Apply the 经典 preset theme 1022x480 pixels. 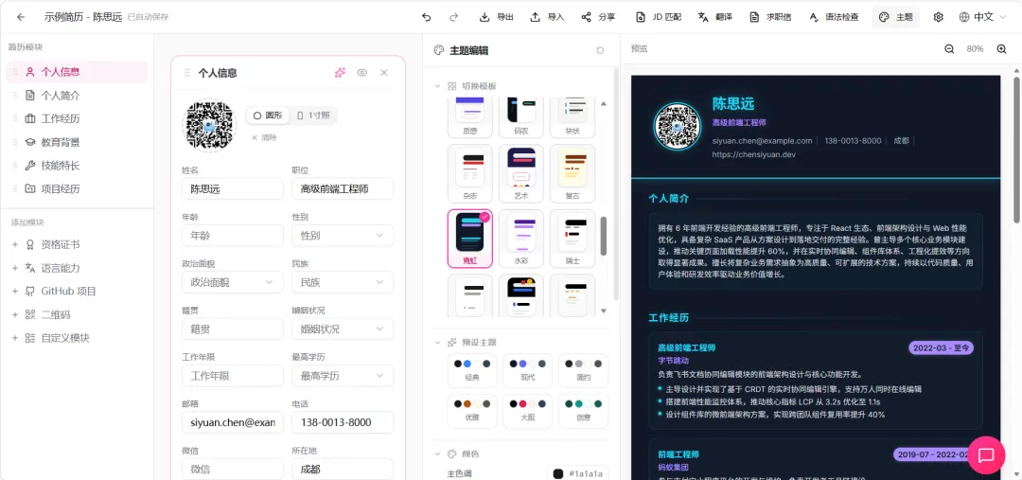coord(472,370)
